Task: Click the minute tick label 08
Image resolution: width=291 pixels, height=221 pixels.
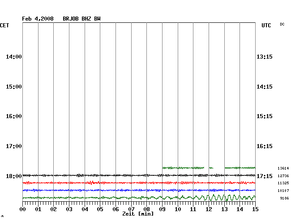Action: pyautogui.click(x=146, y=209)
